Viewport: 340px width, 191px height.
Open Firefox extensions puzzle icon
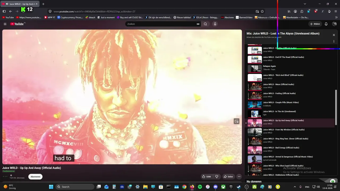(302, 11)
